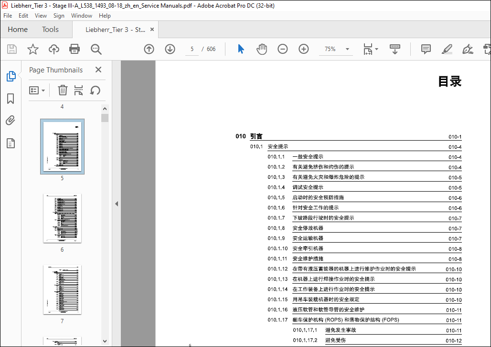Click the cloud upload icon
The height and width of the screenshot is (347, 491).
(x=54, y=49)
